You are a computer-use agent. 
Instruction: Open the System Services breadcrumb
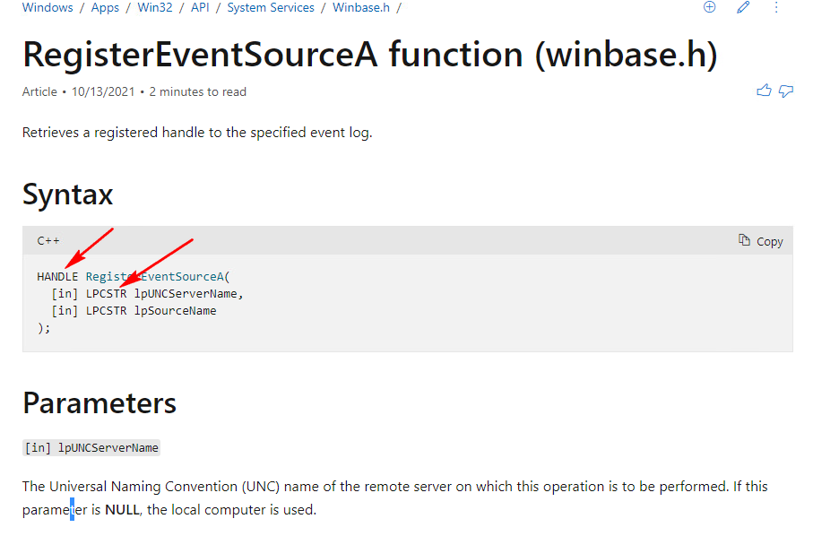coord(271,7)
